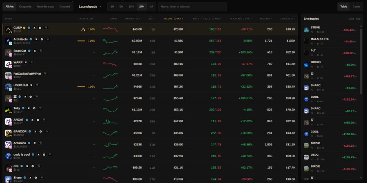
Task: Sort by Age column
Action: [151, 19]
